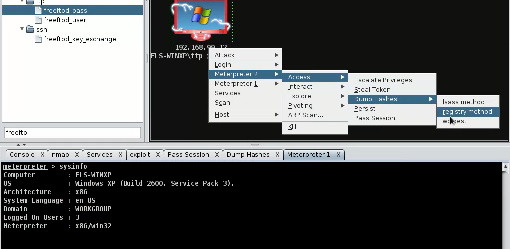The height and width of the screenshot is (249, 510).
Task: Close the Console tab with its X
Action: (42, 155)
